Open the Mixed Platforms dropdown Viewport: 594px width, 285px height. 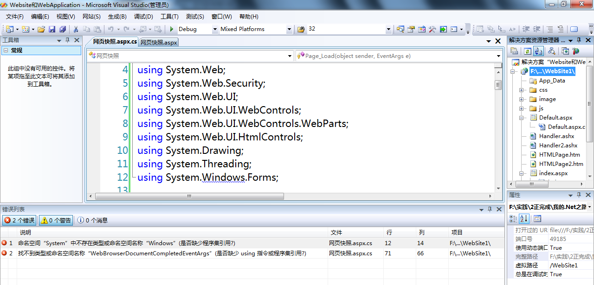[289, 29]
